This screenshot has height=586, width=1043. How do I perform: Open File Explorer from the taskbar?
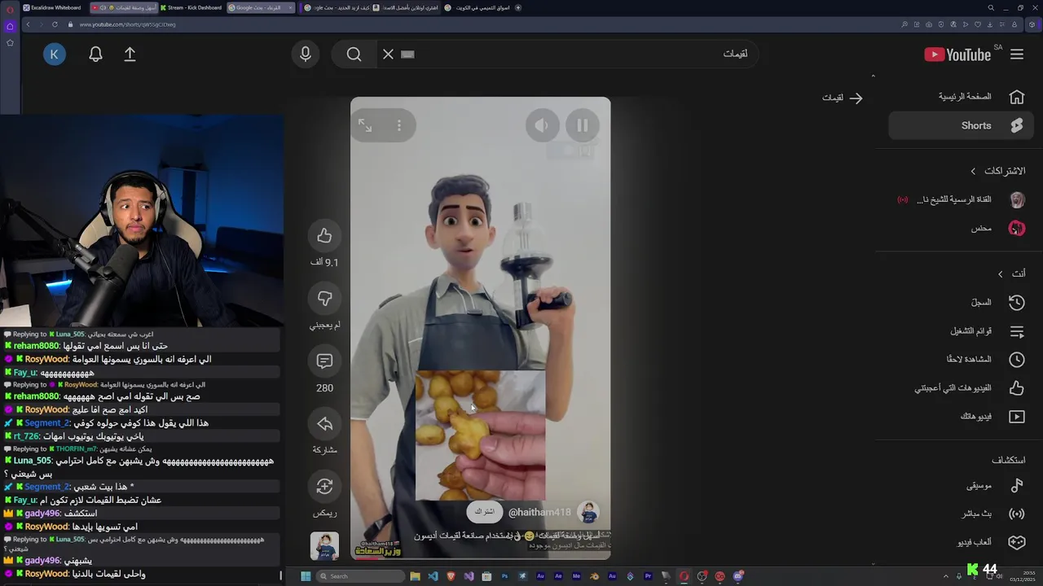(415, 576)
